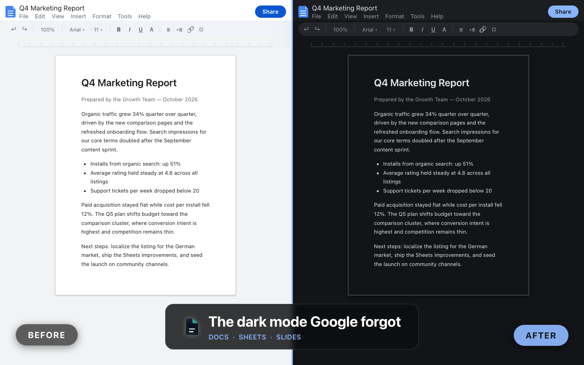Image resolution: width=584 pixels, height=365 pixels.
Task: Click the bulleted list icon in dark toolbar
Action: point(472,30)
